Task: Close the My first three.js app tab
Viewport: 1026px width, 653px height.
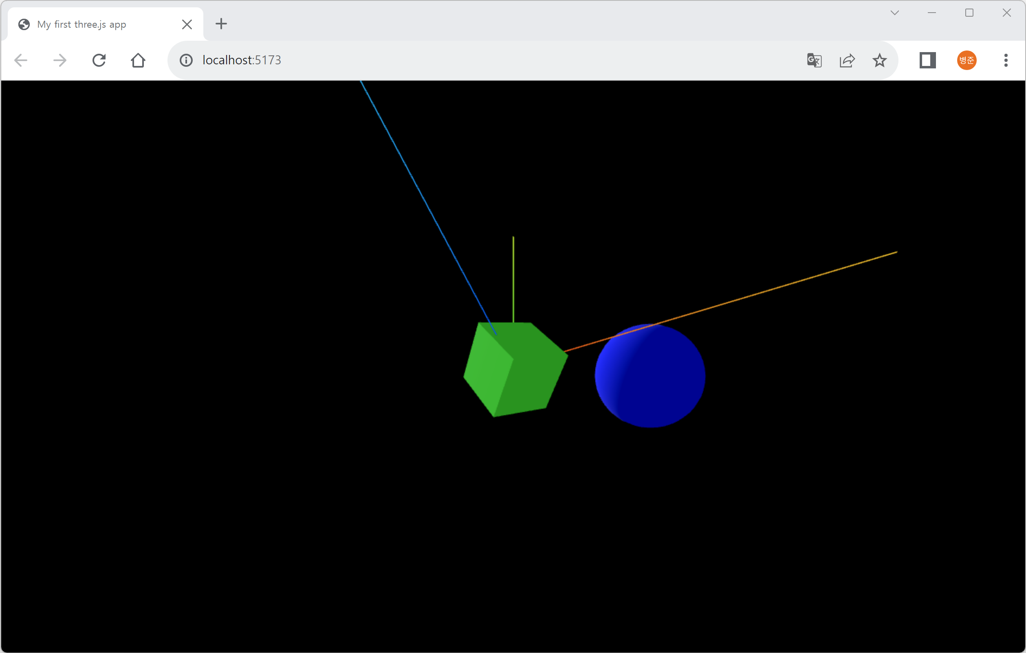Action: pyautogui.click(x=187, y=24)
